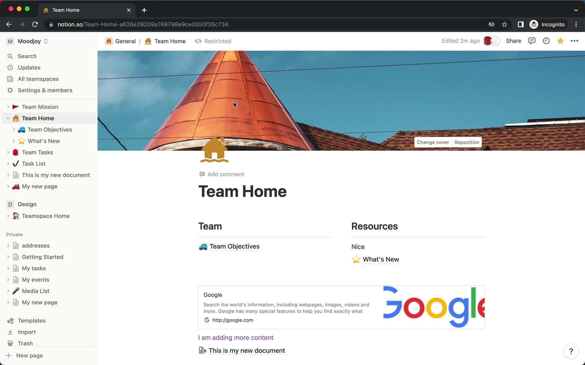Expand the addresses private page
Screen dimensions: 585x365
[x=9, y=245]
